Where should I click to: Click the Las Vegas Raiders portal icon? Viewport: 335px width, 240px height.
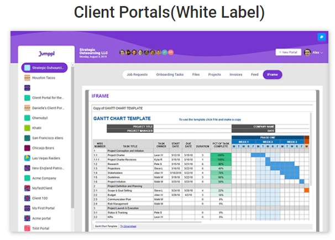pos(27,158)
